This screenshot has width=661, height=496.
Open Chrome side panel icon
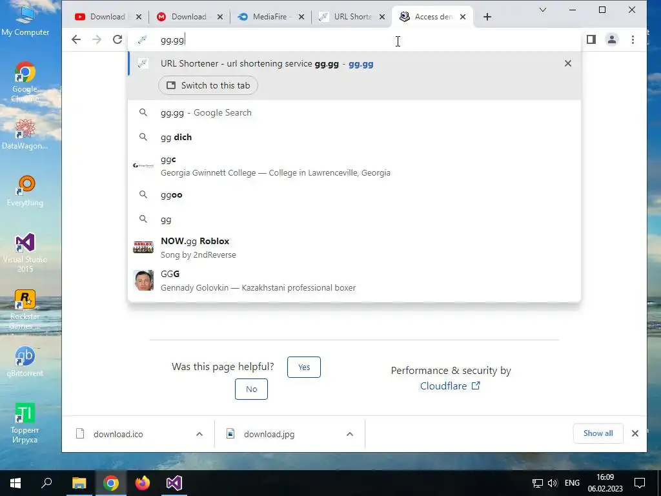coord(591,39)
